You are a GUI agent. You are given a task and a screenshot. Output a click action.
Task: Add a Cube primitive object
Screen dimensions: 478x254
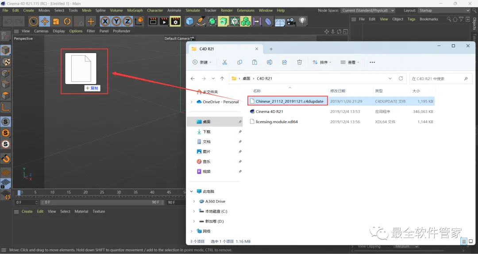click(189, 21)
